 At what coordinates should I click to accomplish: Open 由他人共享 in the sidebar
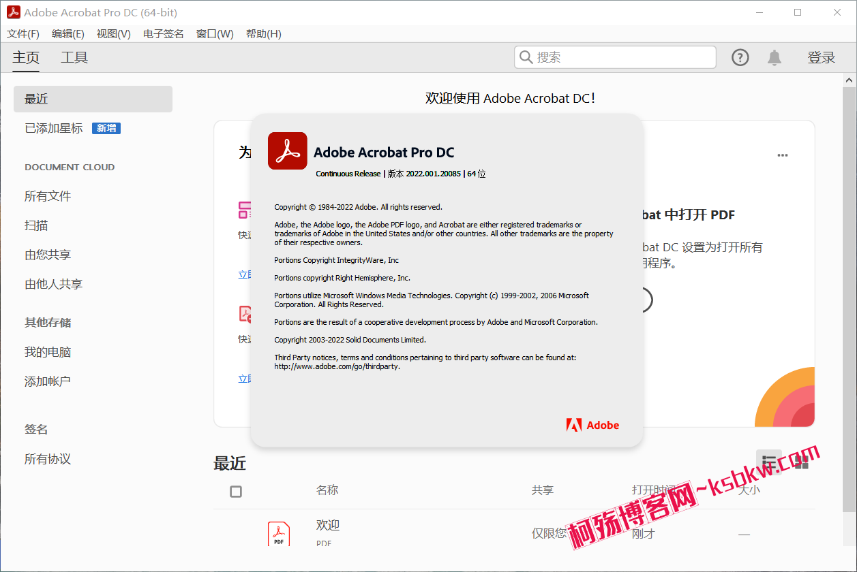coord(54,284)
